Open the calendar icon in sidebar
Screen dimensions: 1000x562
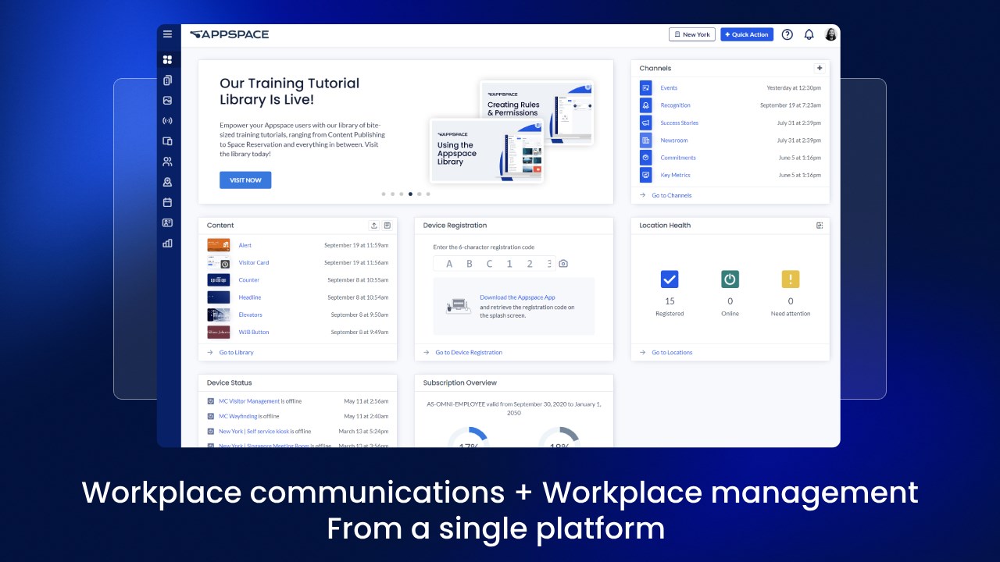(x=167, y=202)
